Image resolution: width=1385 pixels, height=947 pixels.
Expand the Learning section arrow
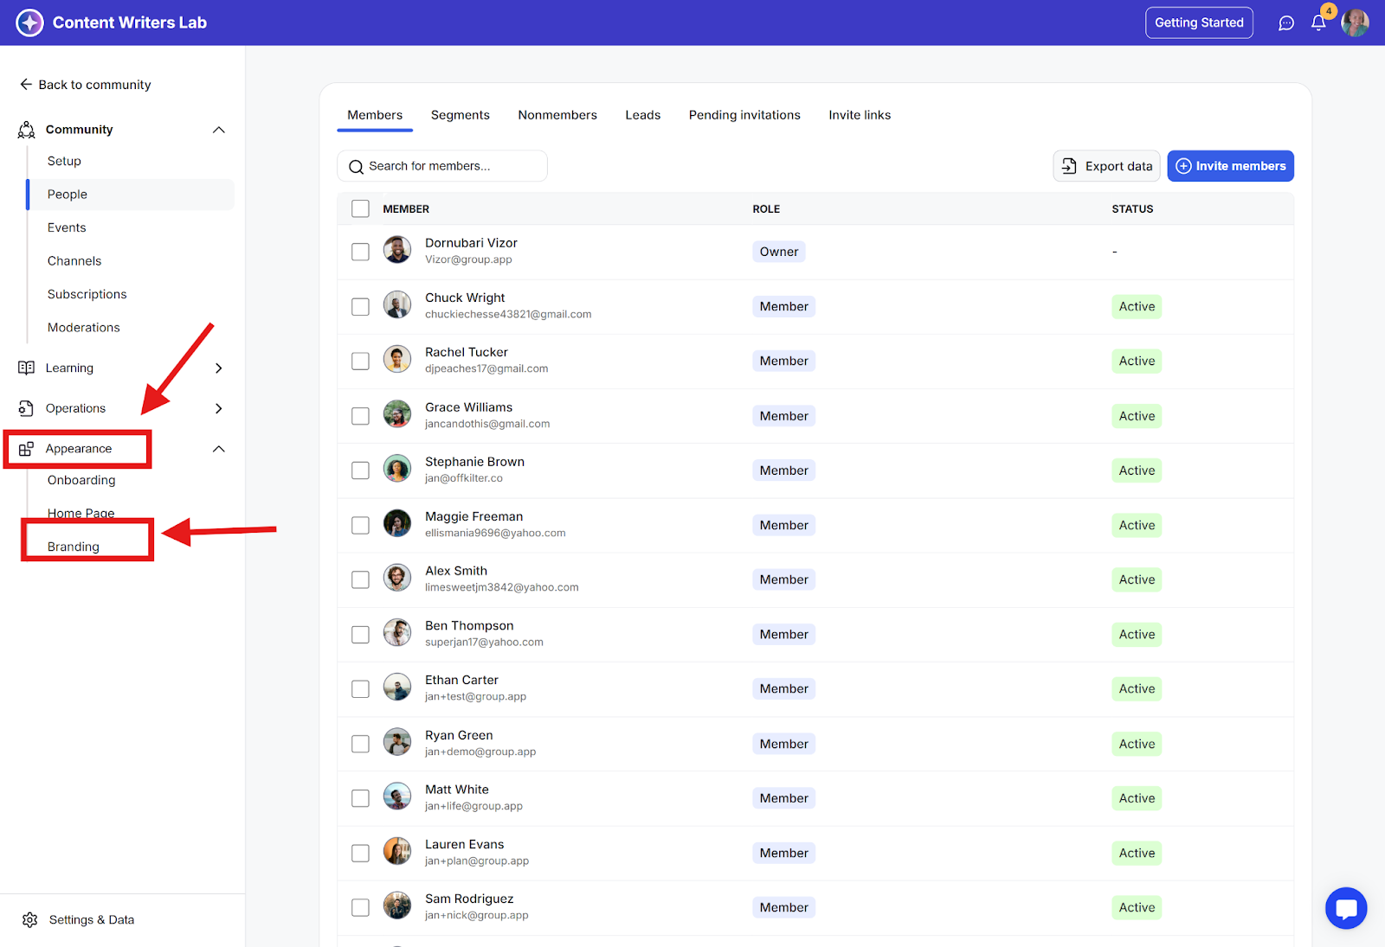pyautogui.click(x=219, y=368)
